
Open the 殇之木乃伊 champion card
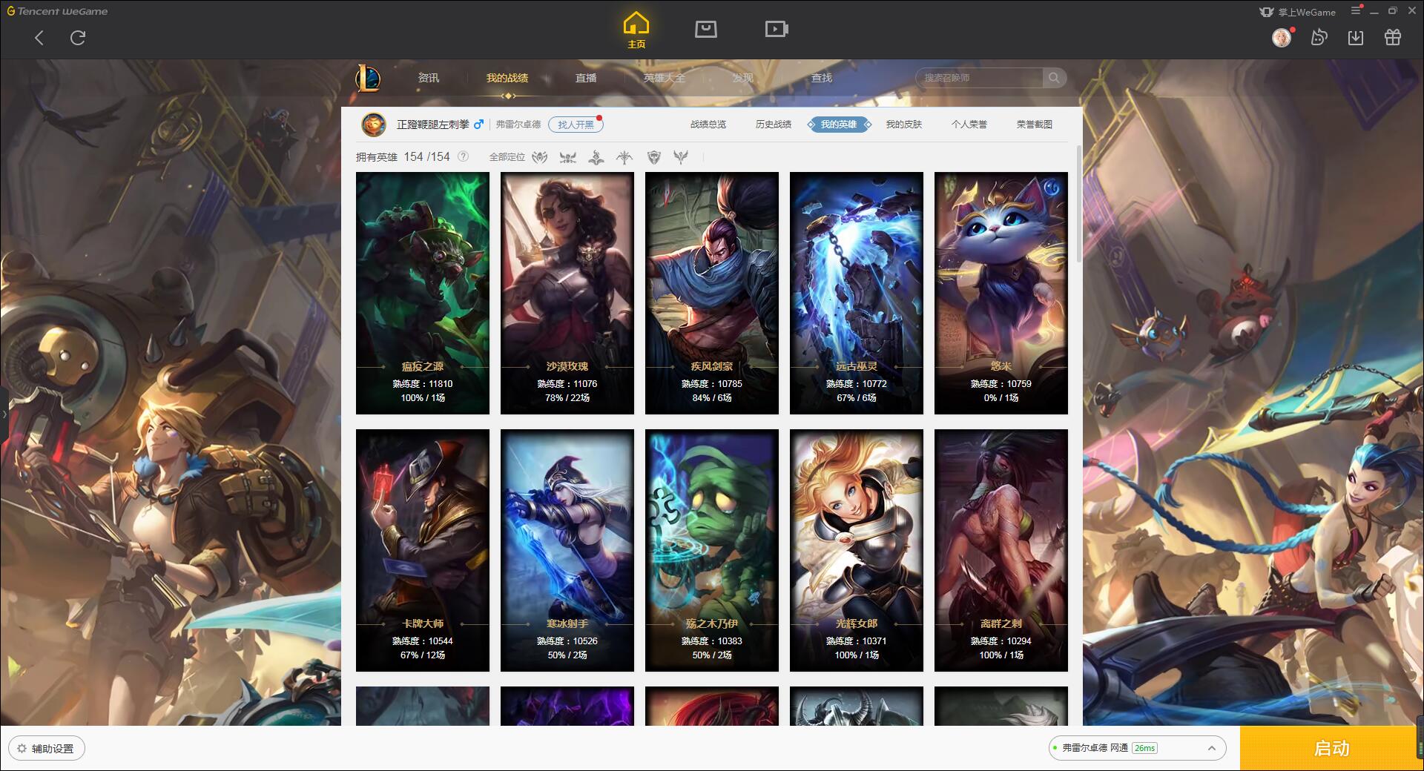[x=712, y=550]
